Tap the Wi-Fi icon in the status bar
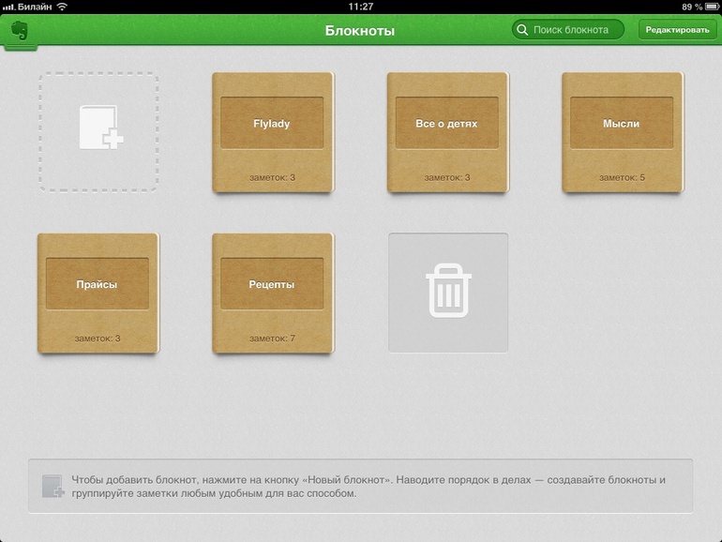This screenshot has height=542, width=722. tap(62, 7)
